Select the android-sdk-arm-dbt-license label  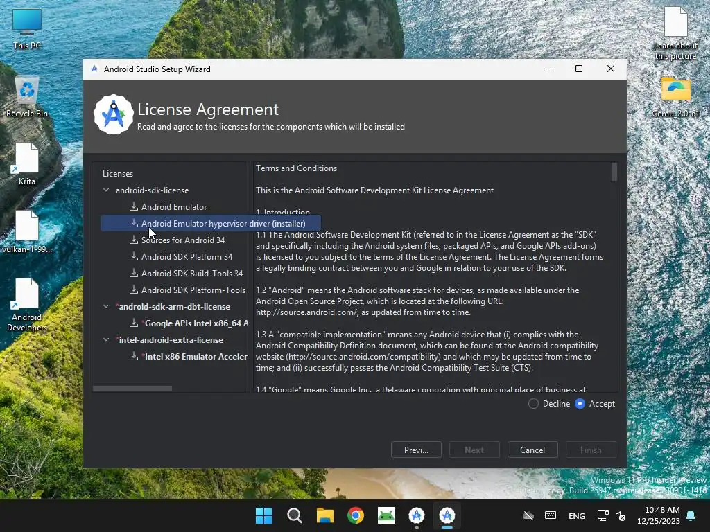point(174,307)
